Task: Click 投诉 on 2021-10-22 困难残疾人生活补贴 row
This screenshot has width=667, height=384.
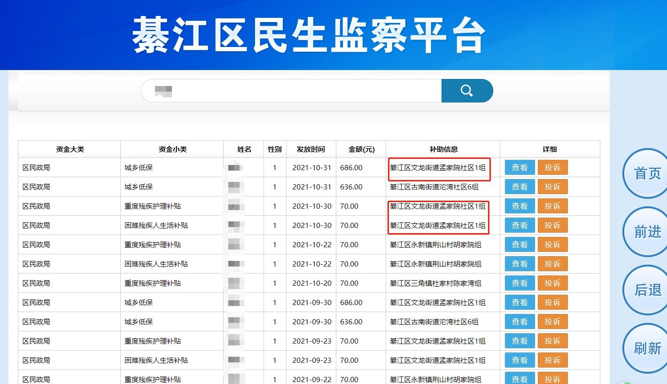Action: click(x=552, y=264)
